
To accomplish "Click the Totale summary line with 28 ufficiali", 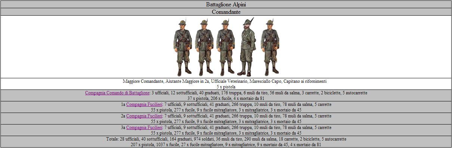I will [226, 139].
